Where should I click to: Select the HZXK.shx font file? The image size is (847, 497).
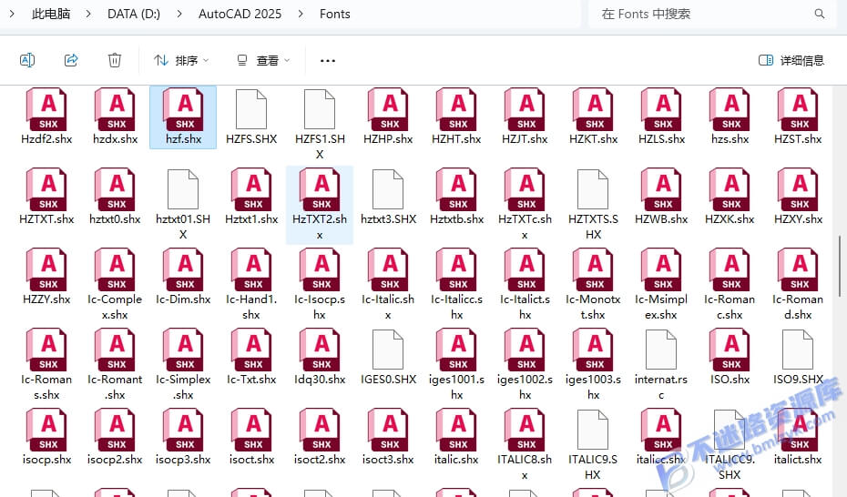point(730,197)
